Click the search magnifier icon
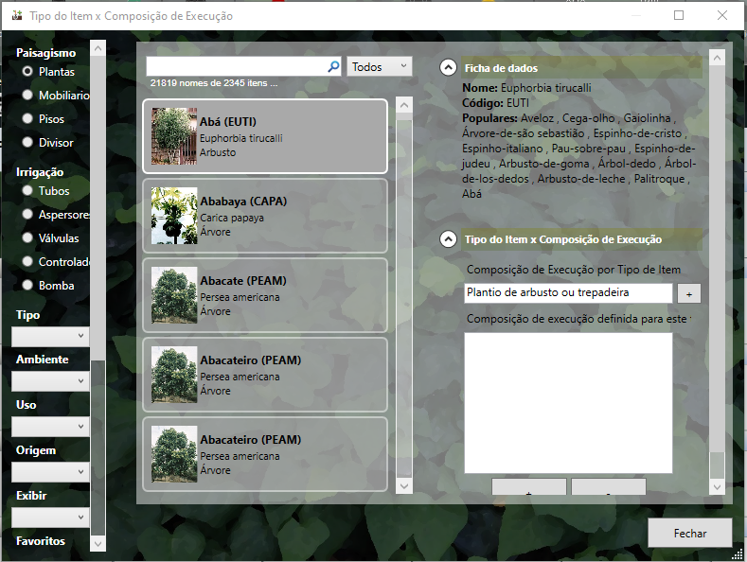The height and width of the screenshot is (562, 747). 333,67
